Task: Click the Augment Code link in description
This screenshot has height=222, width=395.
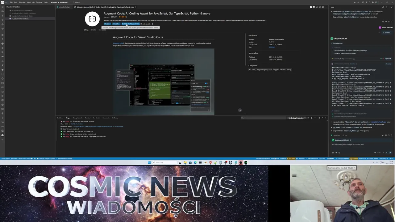Action: [118, 43]
